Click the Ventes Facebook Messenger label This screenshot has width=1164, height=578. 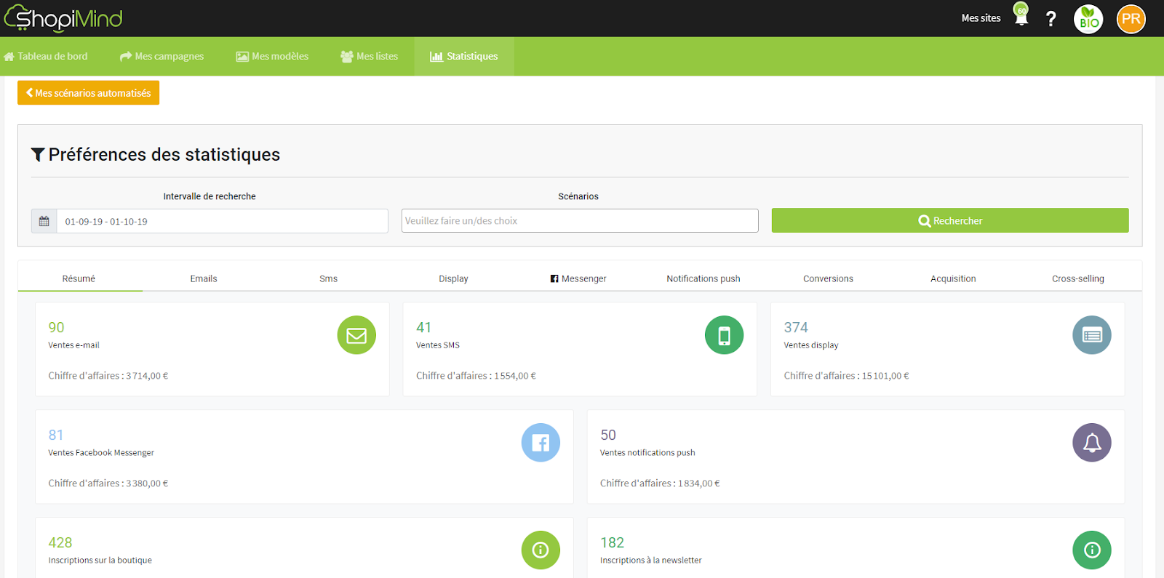[101, 453]
